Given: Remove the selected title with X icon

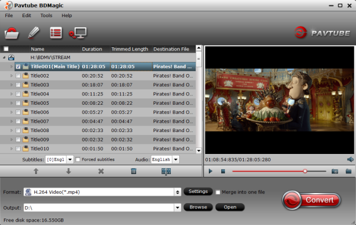Looking at the screenshot, I should click(101, 171).
